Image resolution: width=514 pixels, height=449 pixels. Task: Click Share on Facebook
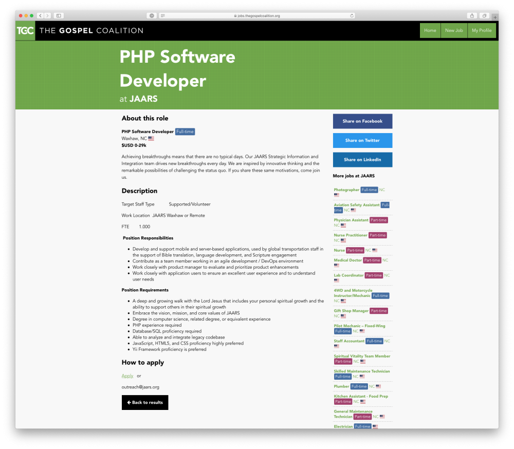tap(362, 121)
